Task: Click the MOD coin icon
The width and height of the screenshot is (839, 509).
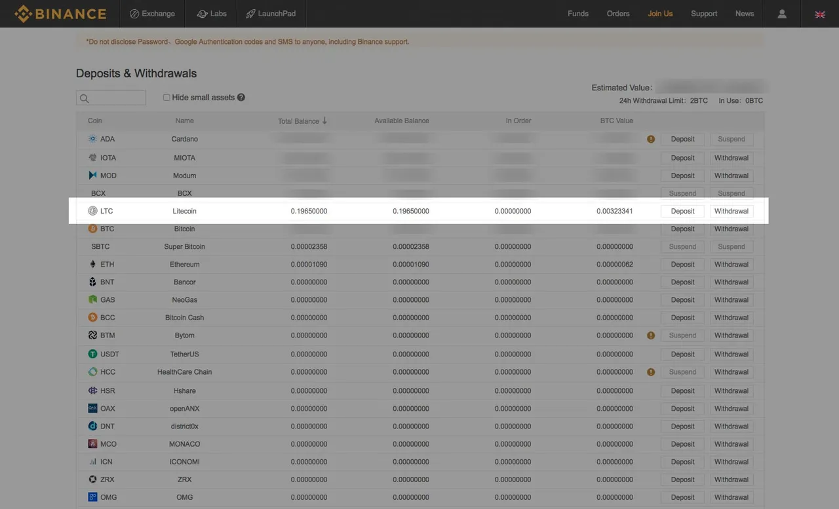Action: [92, 176]
